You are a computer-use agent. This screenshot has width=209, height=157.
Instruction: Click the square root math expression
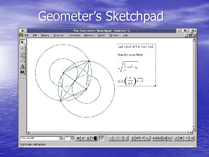128,67
